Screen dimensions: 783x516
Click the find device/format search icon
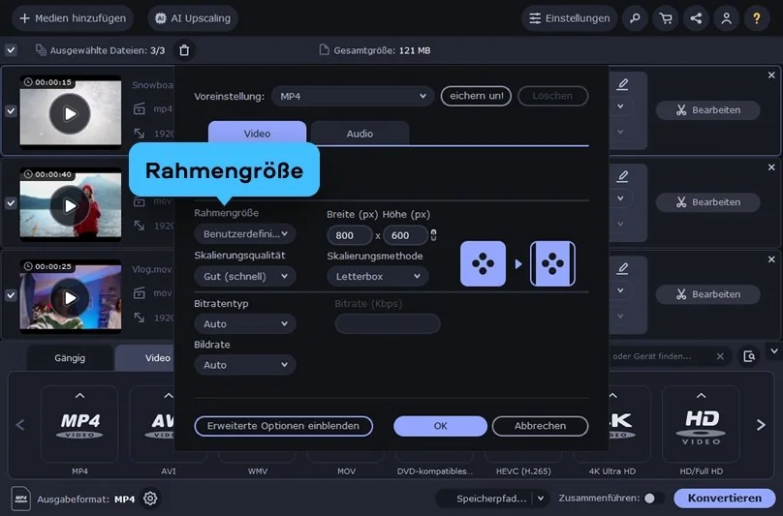pos(749,356)
